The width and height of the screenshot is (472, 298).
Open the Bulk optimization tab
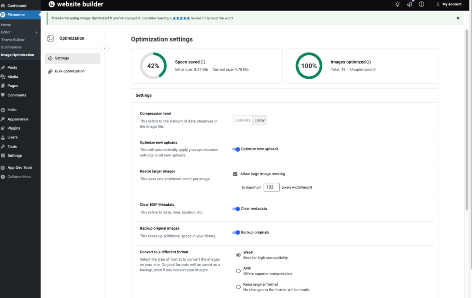pos(69,71)
